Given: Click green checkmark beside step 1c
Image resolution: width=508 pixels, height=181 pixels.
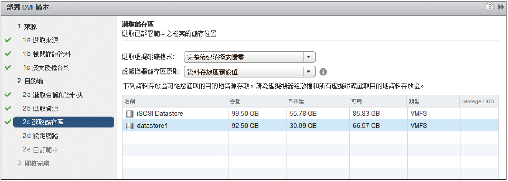Looking at the screenshot, I should click(8, 67).
